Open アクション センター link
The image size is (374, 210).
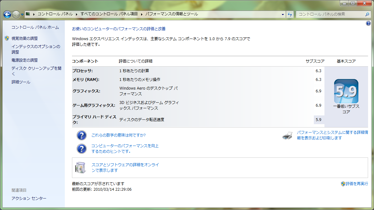tap(29, 198)
